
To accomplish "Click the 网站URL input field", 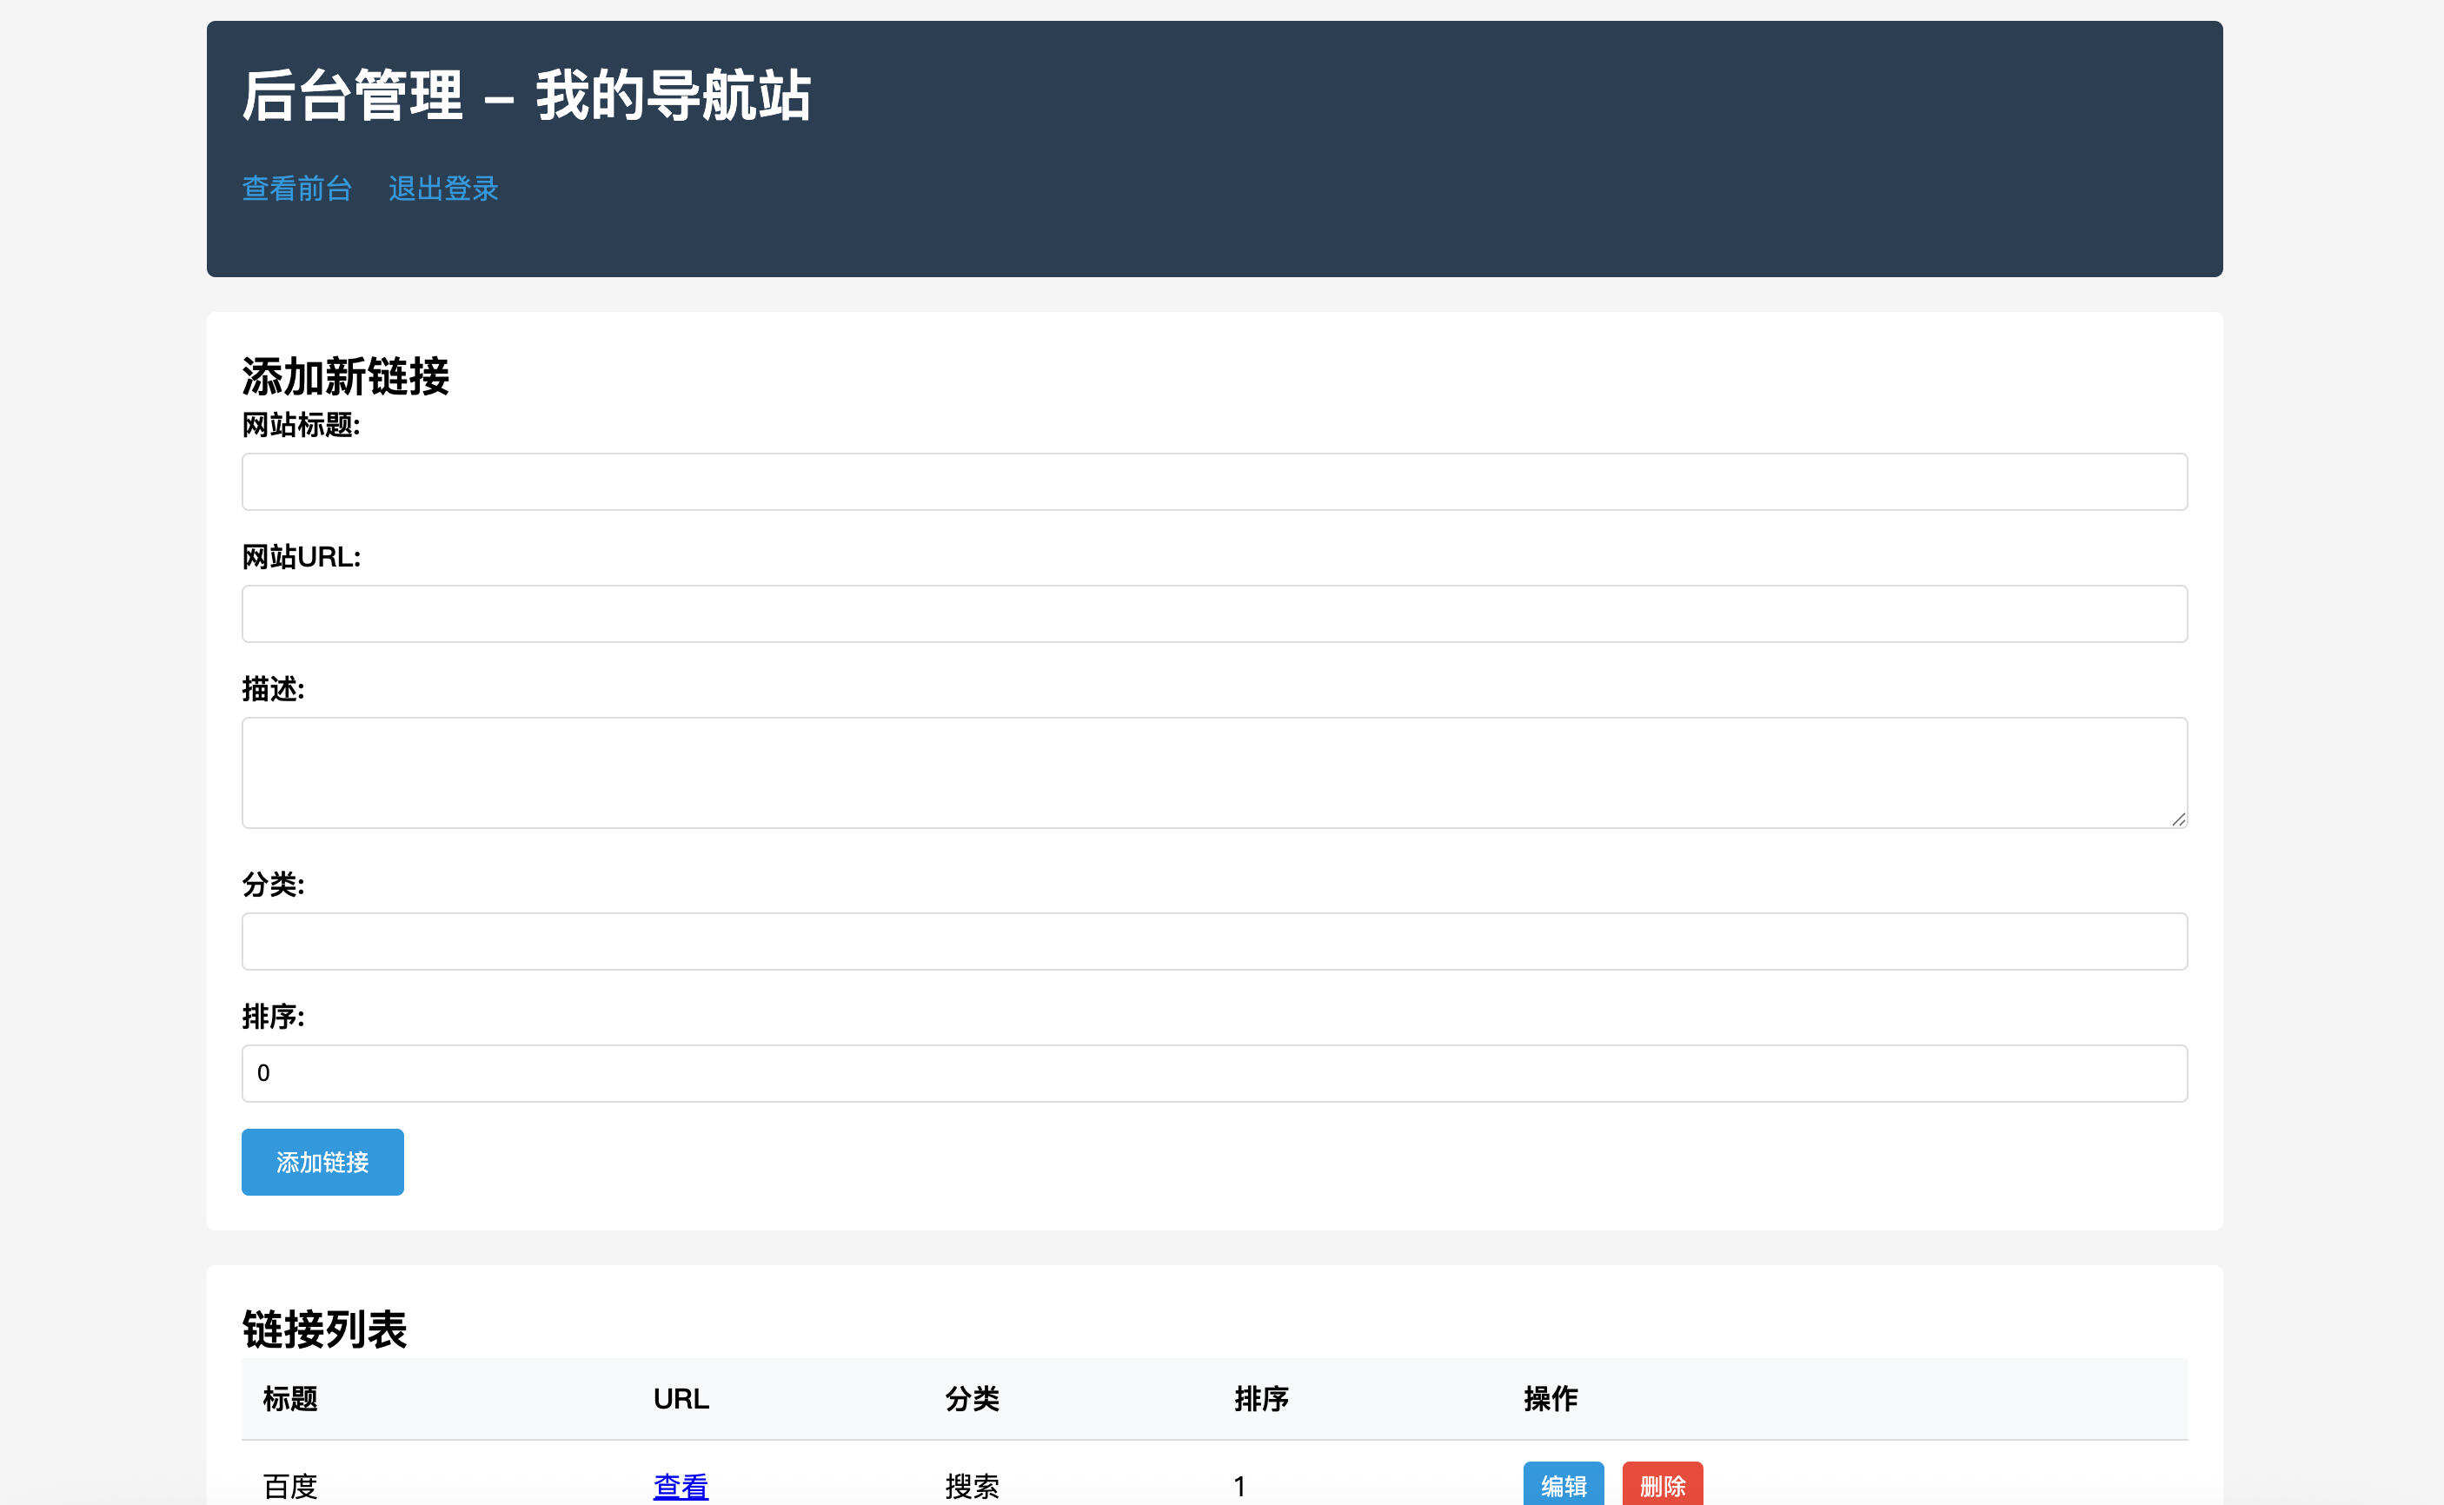I will coord(1212,613).
